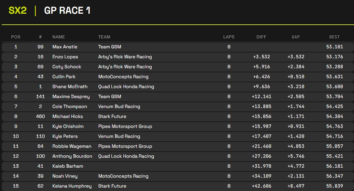Click the DIFF column header
Viewport: 354px width, 191px height.
point(261,37)
